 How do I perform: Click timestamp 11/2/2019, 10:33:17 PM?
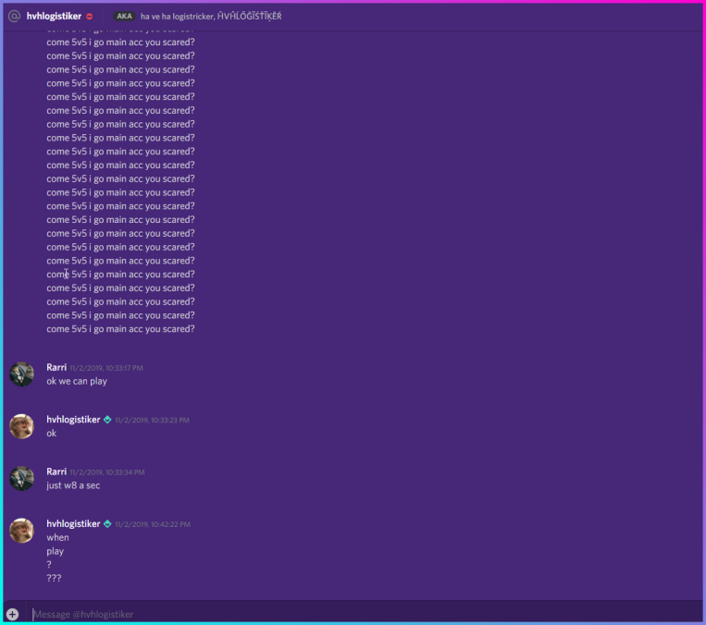(x=106, y=368)
